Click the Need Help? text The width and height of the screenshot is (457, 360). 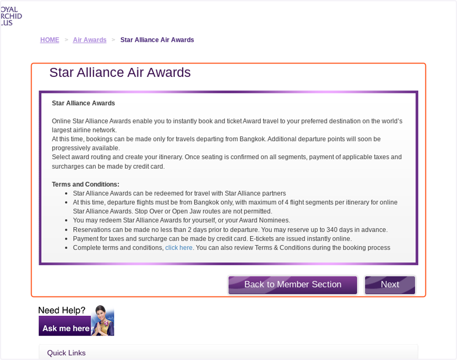point(62,310)
